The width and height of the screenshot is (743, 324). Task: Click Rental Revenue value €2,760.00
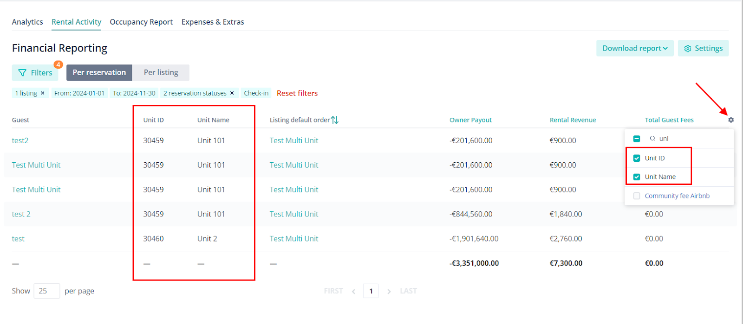(566, 239)
